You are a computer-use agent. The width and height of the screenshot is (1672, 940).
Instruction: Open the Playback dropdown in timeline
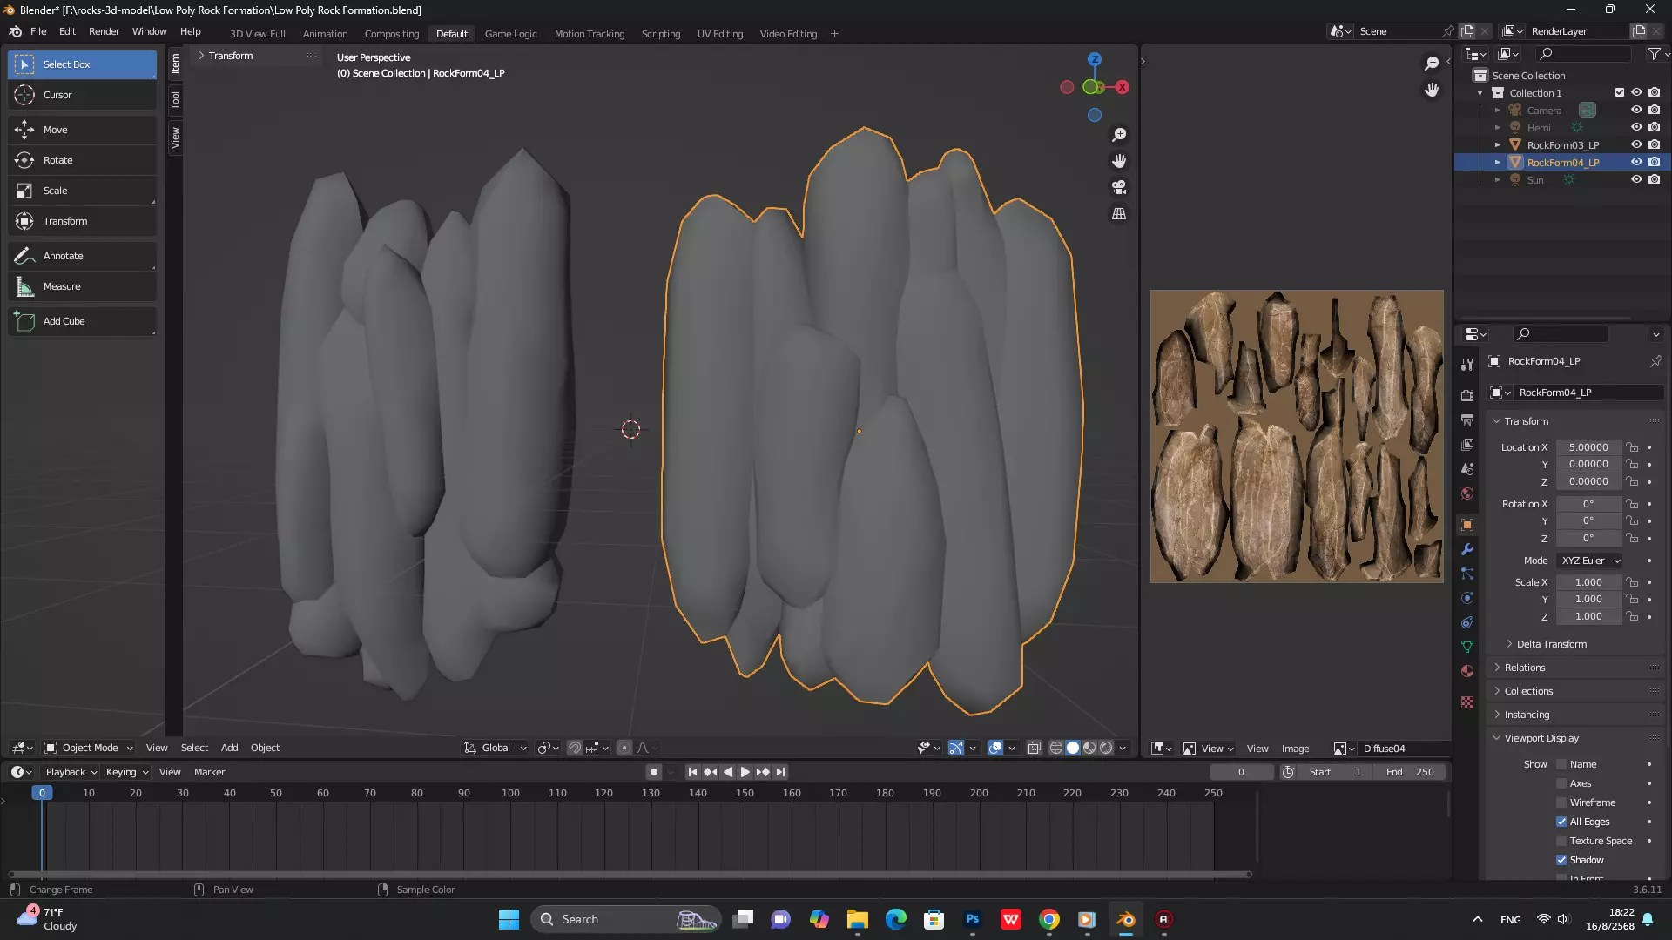click(x=71, y=772)
